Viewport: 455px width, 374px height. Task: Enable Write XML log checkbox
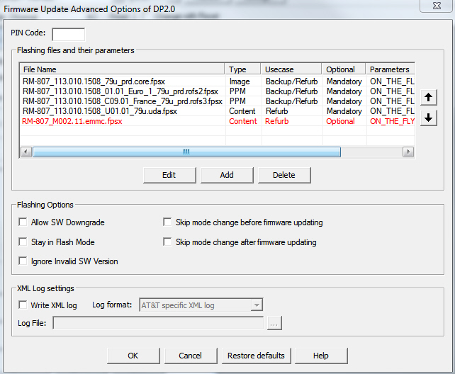[23, 305]
